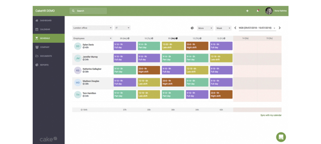321x144 pixels.
Task: Open the notifications bell
Action: tap(258, 11)
